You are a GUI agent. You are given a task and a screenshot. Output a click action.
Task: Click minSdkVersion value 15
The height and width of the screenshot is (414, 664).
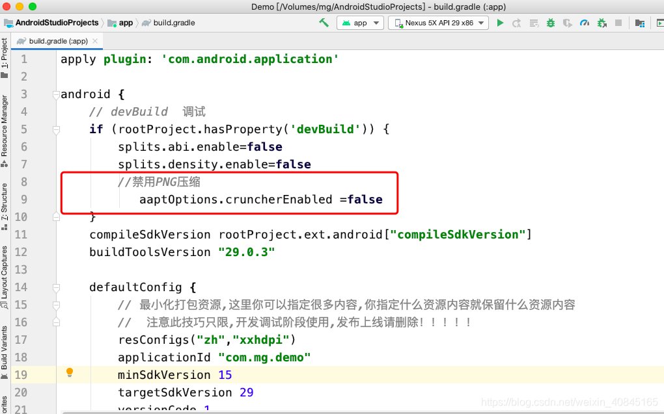click(x=225, y=375)
